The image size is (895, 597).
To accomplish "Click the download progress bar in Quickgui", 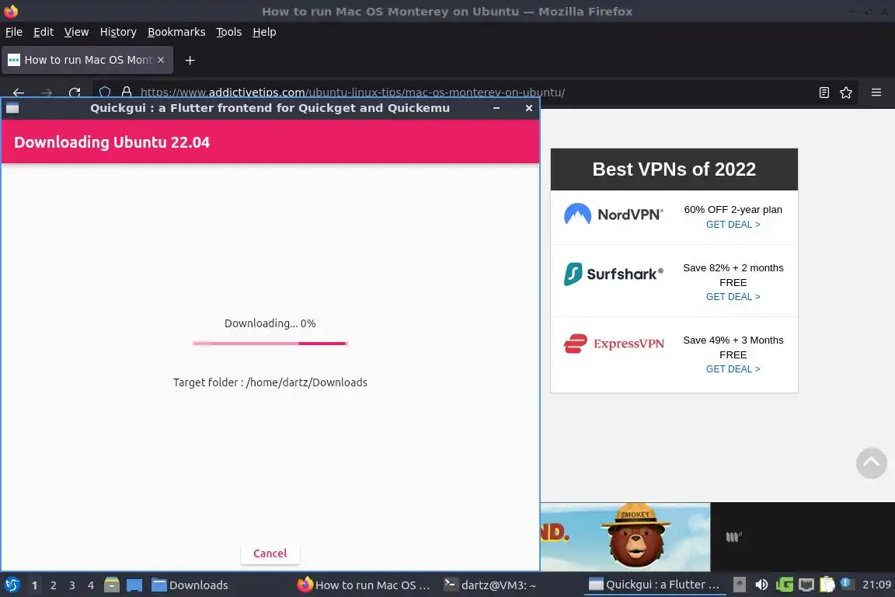I will click(270, 344).
